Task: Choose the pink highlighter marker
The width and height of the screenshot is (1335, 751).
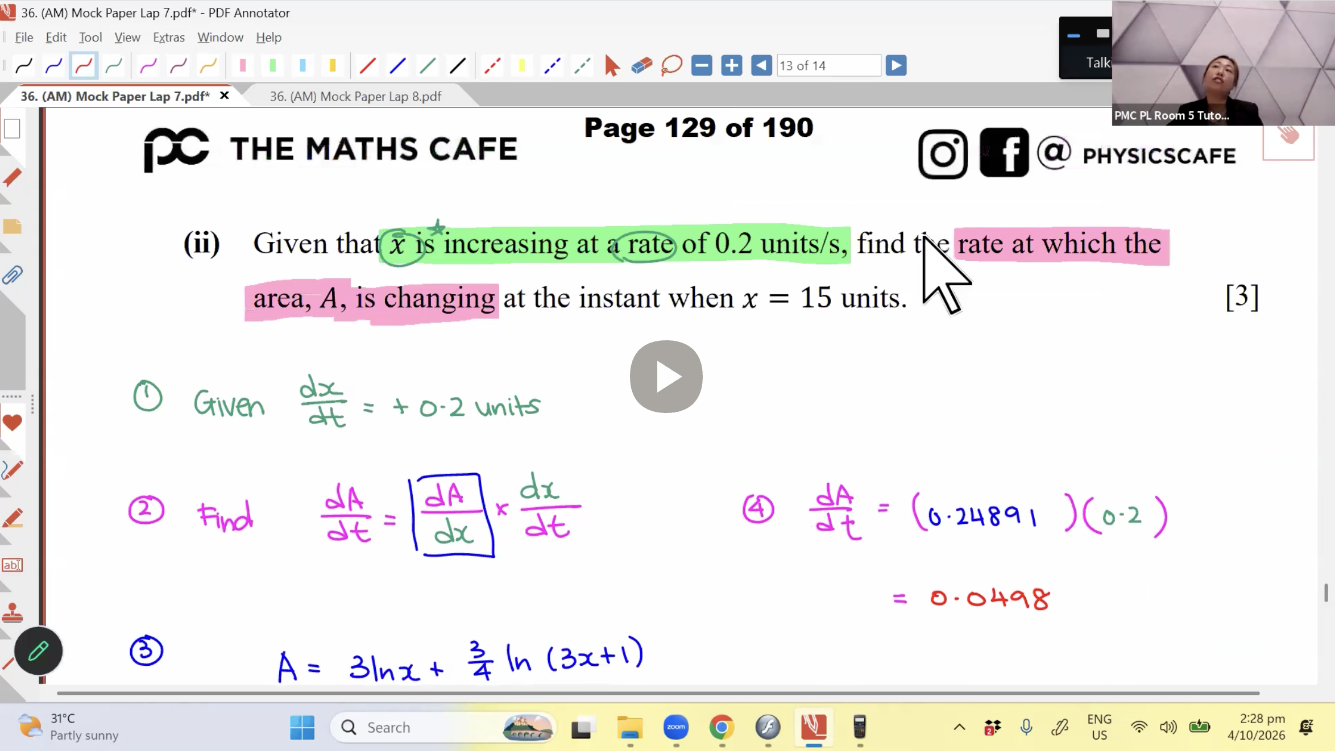Action: [243, 66]
